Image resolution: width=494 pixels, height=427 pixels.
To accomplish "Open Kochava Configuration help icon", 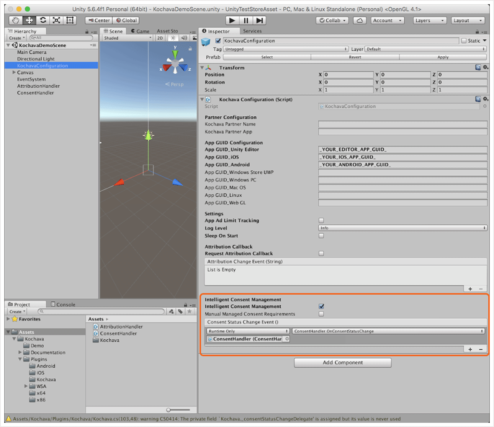I will point(478,99).
